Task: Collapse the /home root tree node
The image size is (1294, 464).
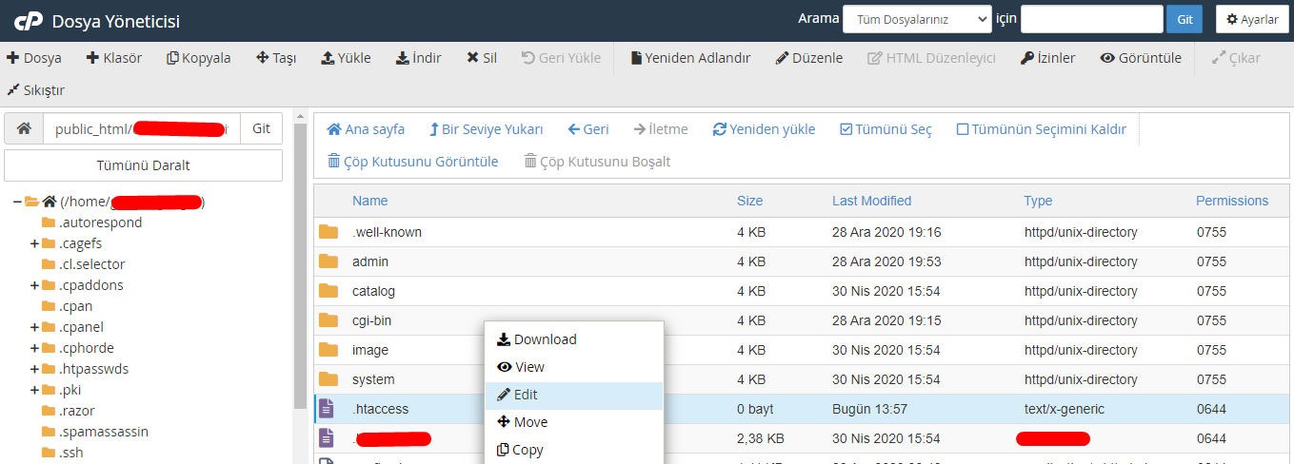Action: point(17,202)
